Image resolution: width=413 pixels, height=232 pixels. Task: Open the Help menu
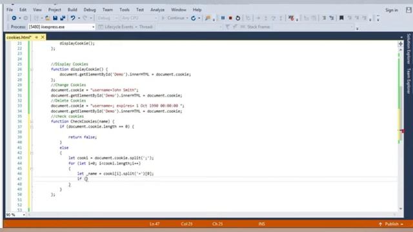[197, 10]
